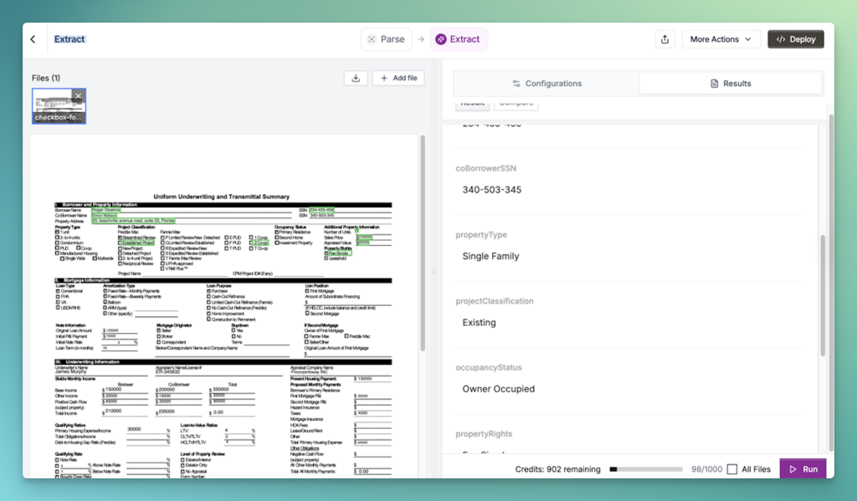The height and width of the screenshot is (501, 857).
Task: Click the back arrow next to Extract
Action: pyautogui.click(x=33, y=39)
